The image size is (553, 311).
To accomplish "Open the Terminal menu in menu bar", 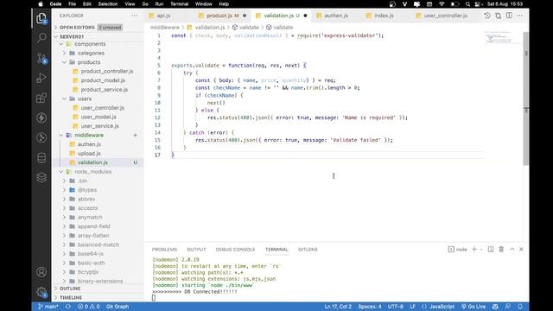I will click(179, 4).
